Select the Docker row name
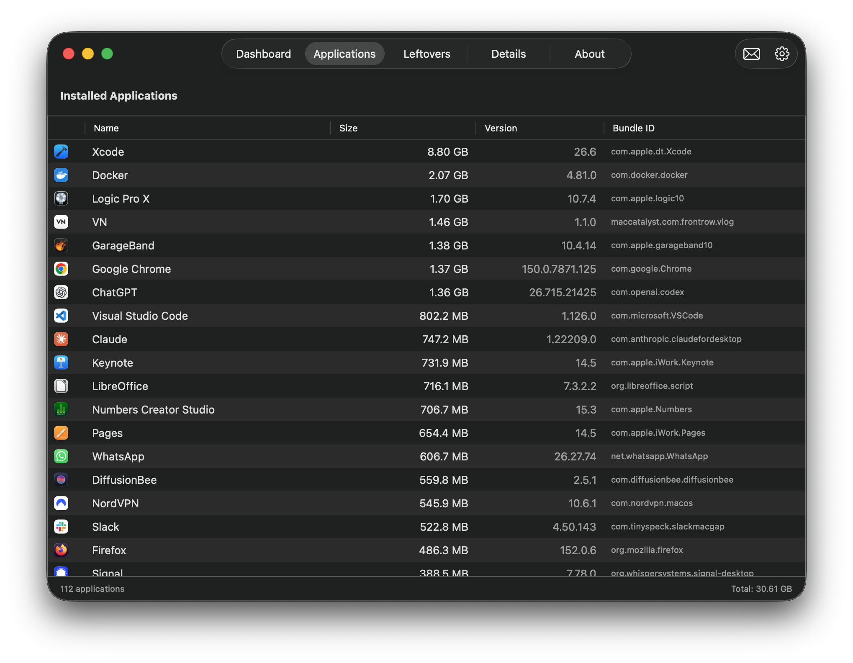This screenshot has width=853, height=663. [x=110, y=175]
